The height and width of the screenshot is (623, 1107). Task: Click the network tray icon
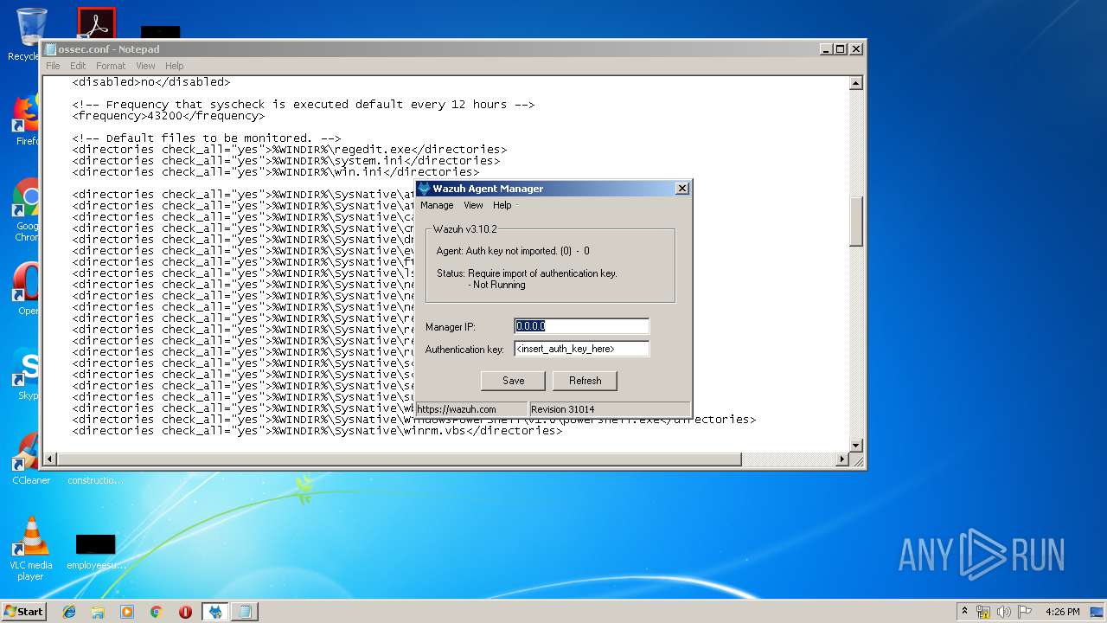(983, 612)
